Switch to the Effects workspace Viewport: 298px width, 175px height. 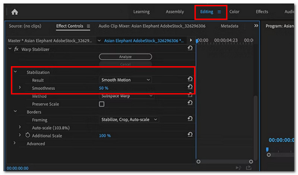click(262, 12)
